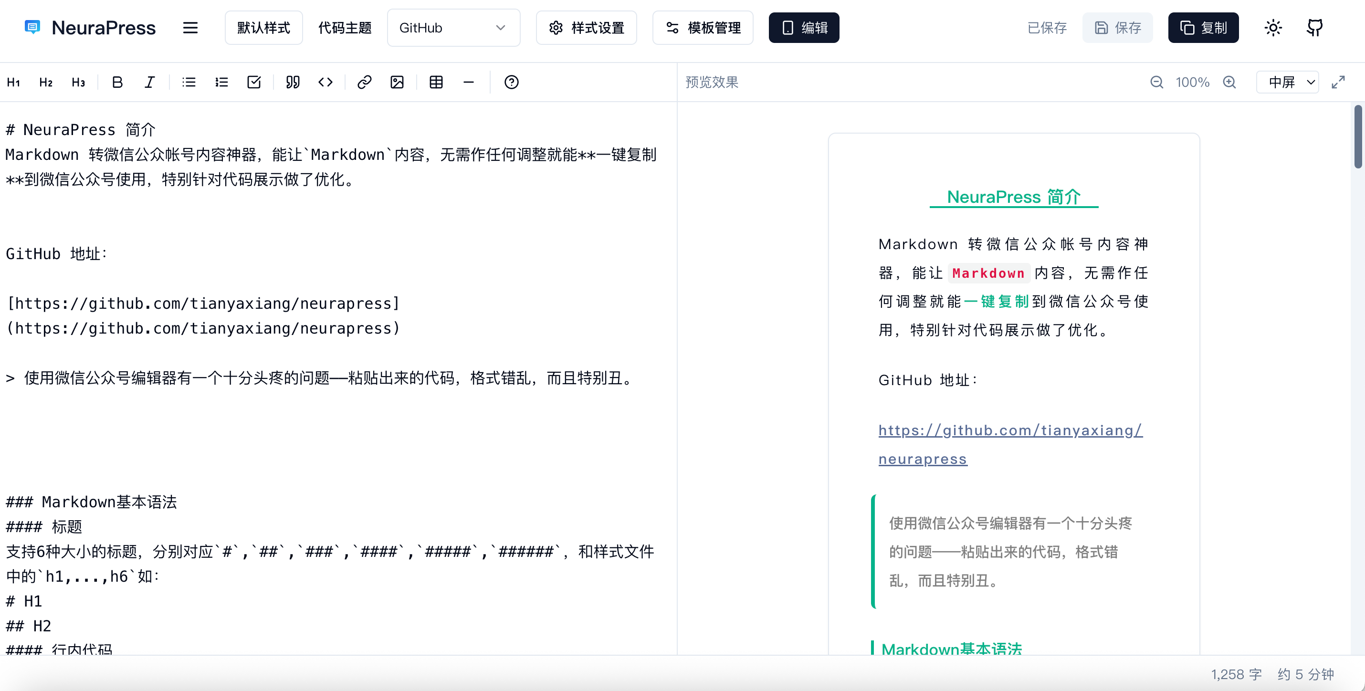The image size is (1365, 691).
Task: Insert a blockquote from the toolbar
Action: [x=293, y=82]
